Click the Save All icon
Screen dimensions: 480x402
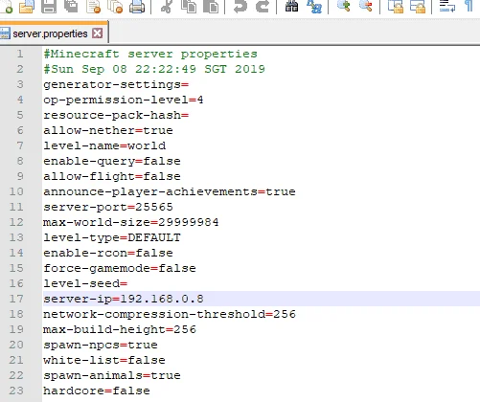pos(71,6)
